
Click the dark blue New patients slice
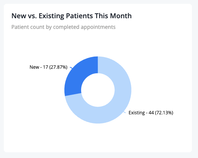[77, 79]
